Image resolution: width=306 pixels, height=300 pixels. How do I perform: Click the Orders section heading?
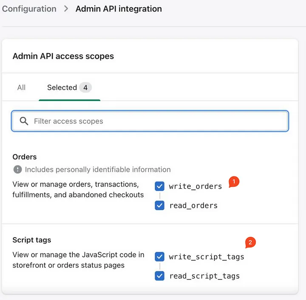25,157
